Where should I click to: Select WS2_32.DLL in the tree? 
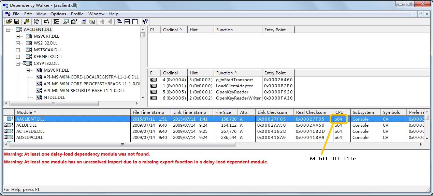click(46, 43)
